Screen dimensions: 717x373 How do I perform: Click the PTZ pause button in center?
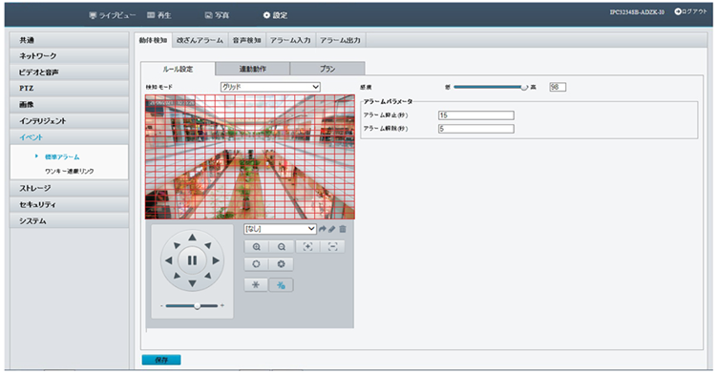(192, 260)
